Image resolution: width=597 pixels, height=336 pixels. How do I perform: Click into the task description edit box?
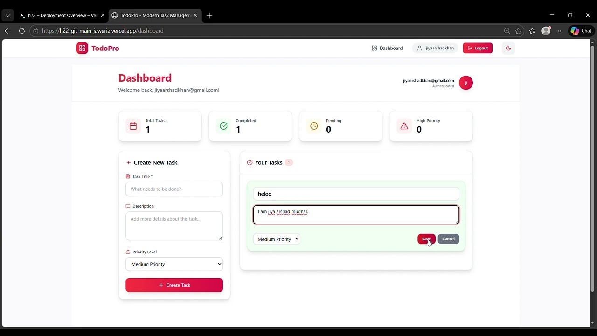[356, 215]
